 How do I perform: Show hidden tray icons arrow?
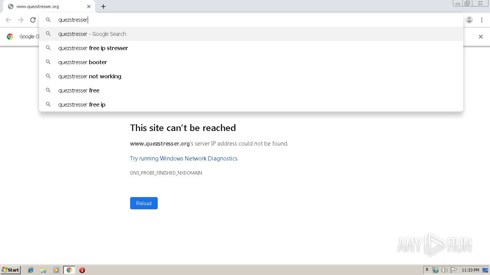[x=427, y=270]
